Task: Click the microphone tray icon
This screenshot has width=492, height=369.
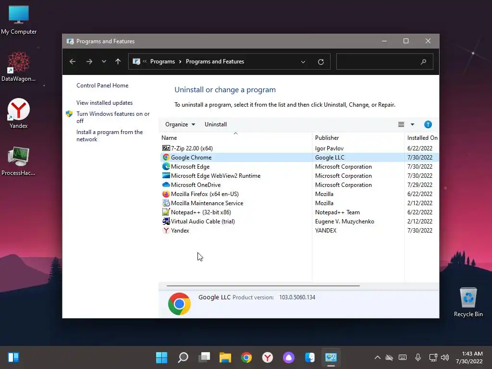Action: click(x=418, y=357)
